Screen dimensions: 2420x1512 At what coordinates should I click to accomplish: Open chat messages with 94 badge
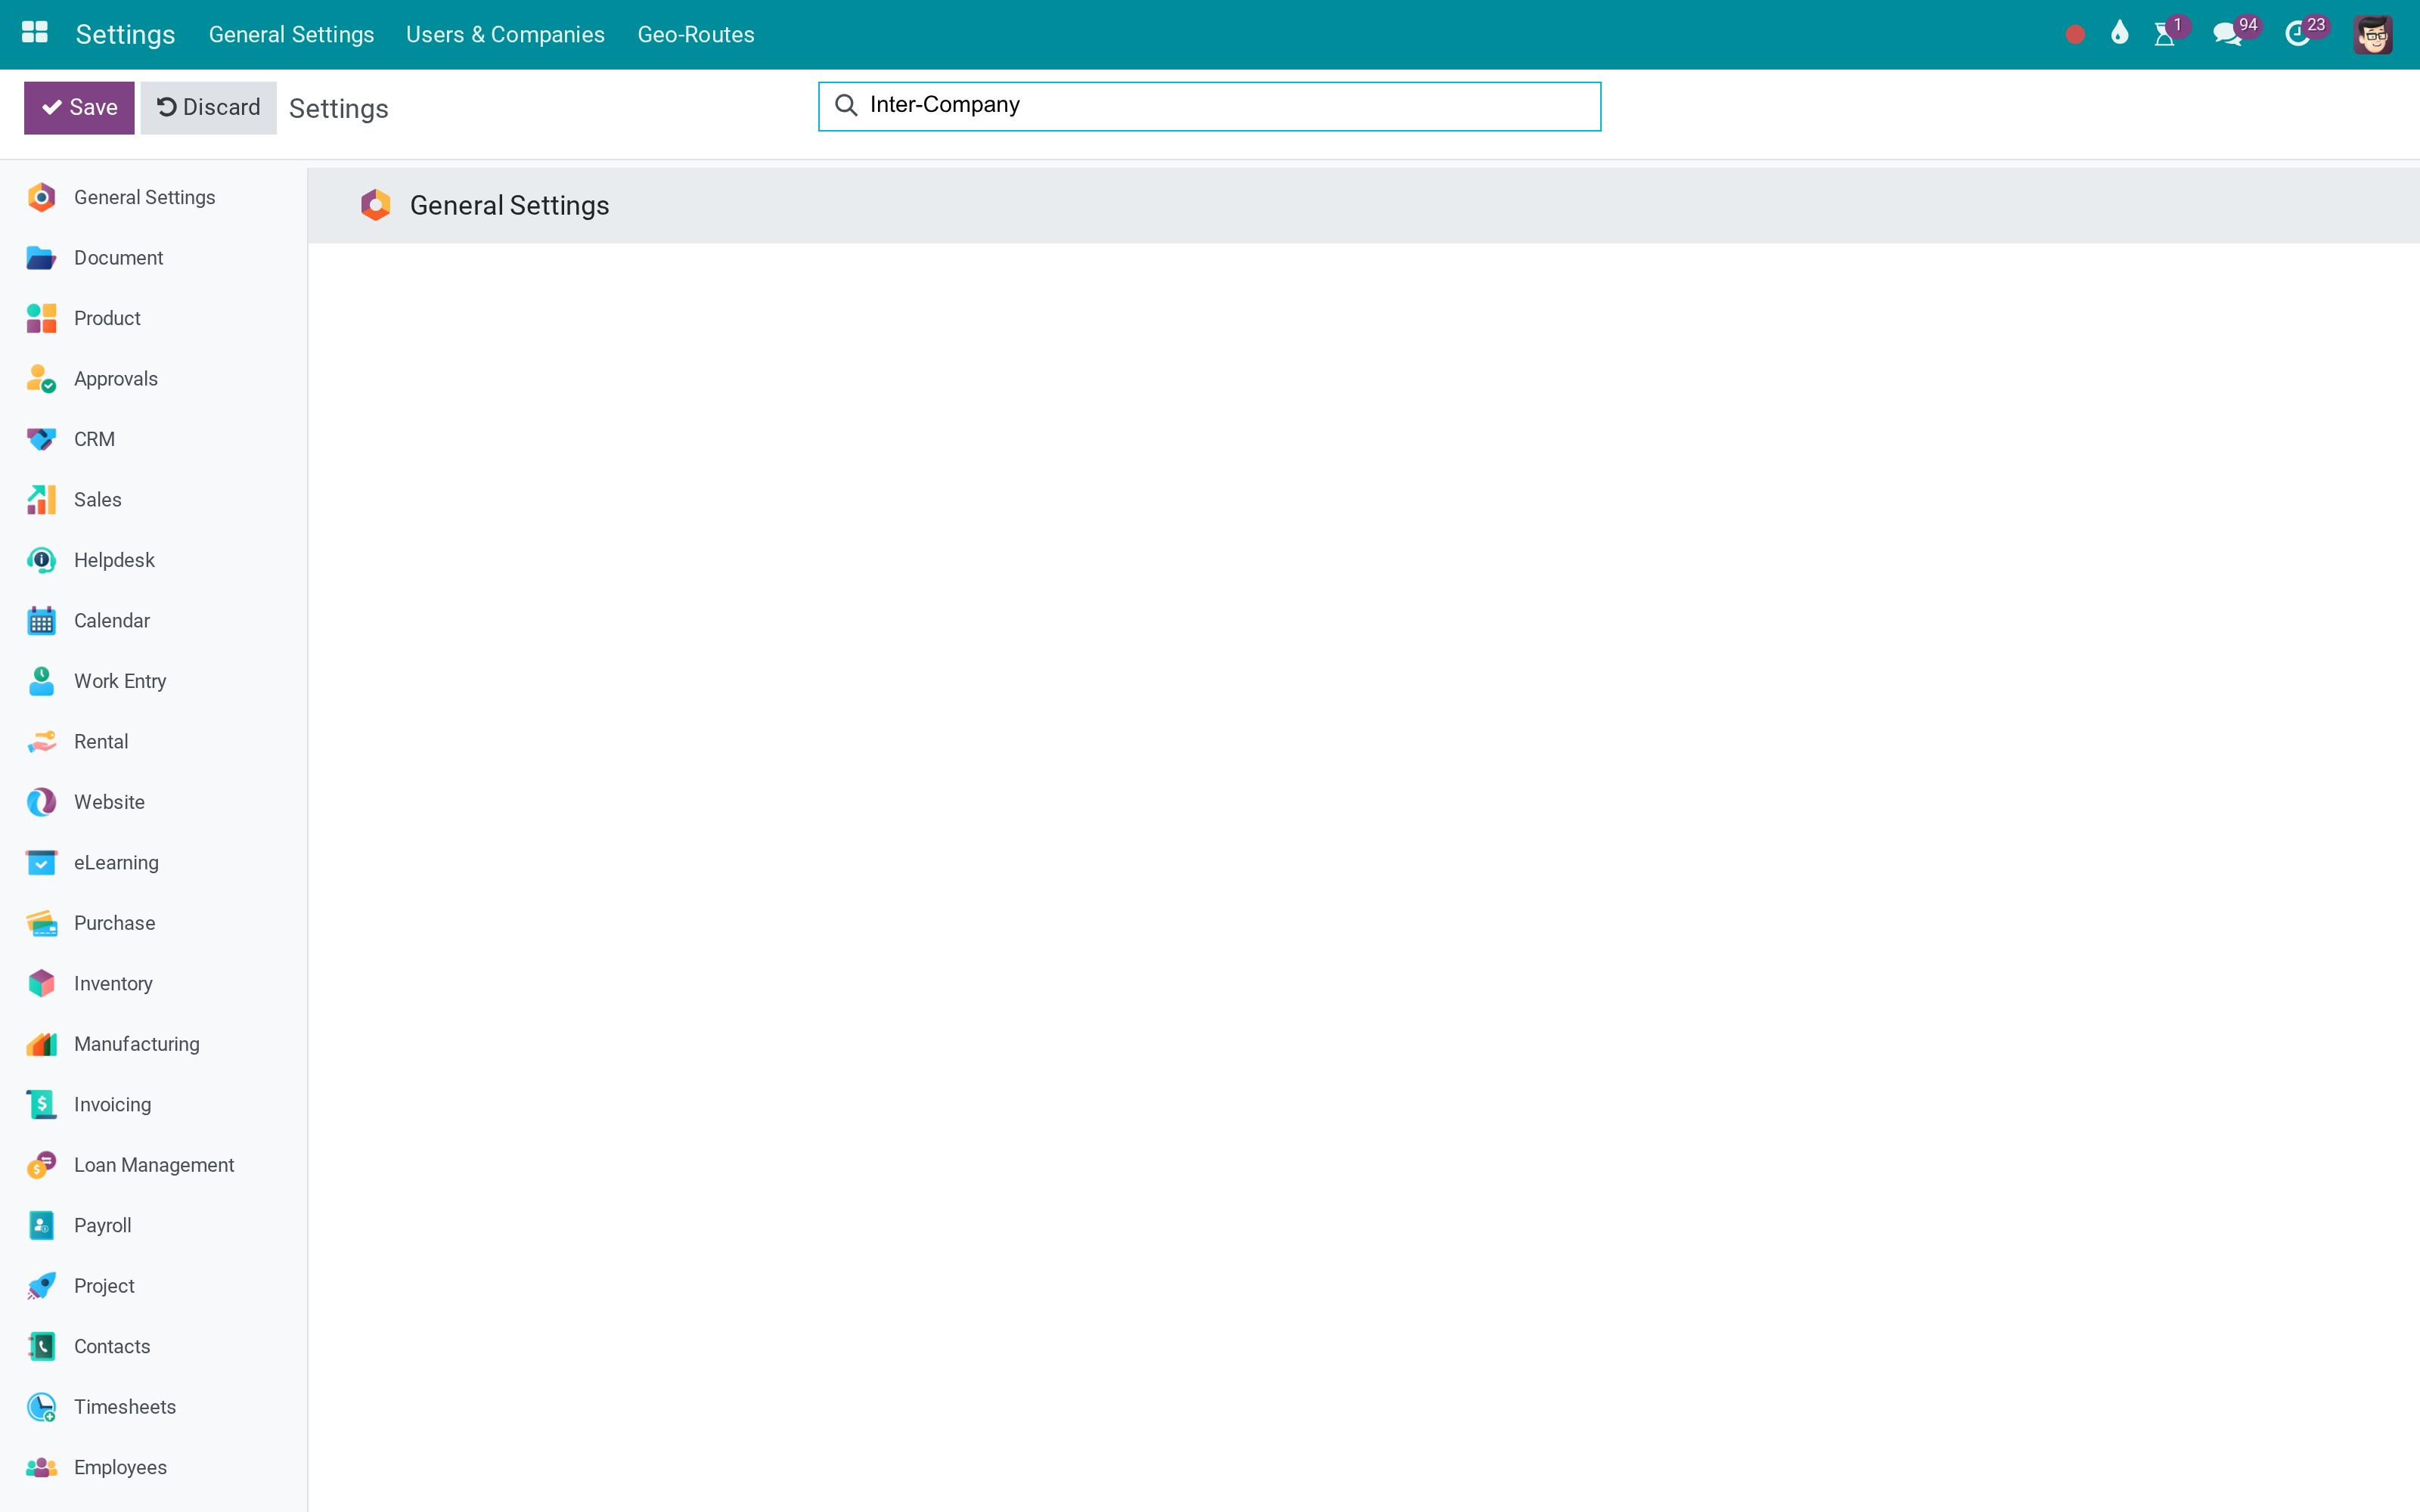click(x=2227, y=34)
